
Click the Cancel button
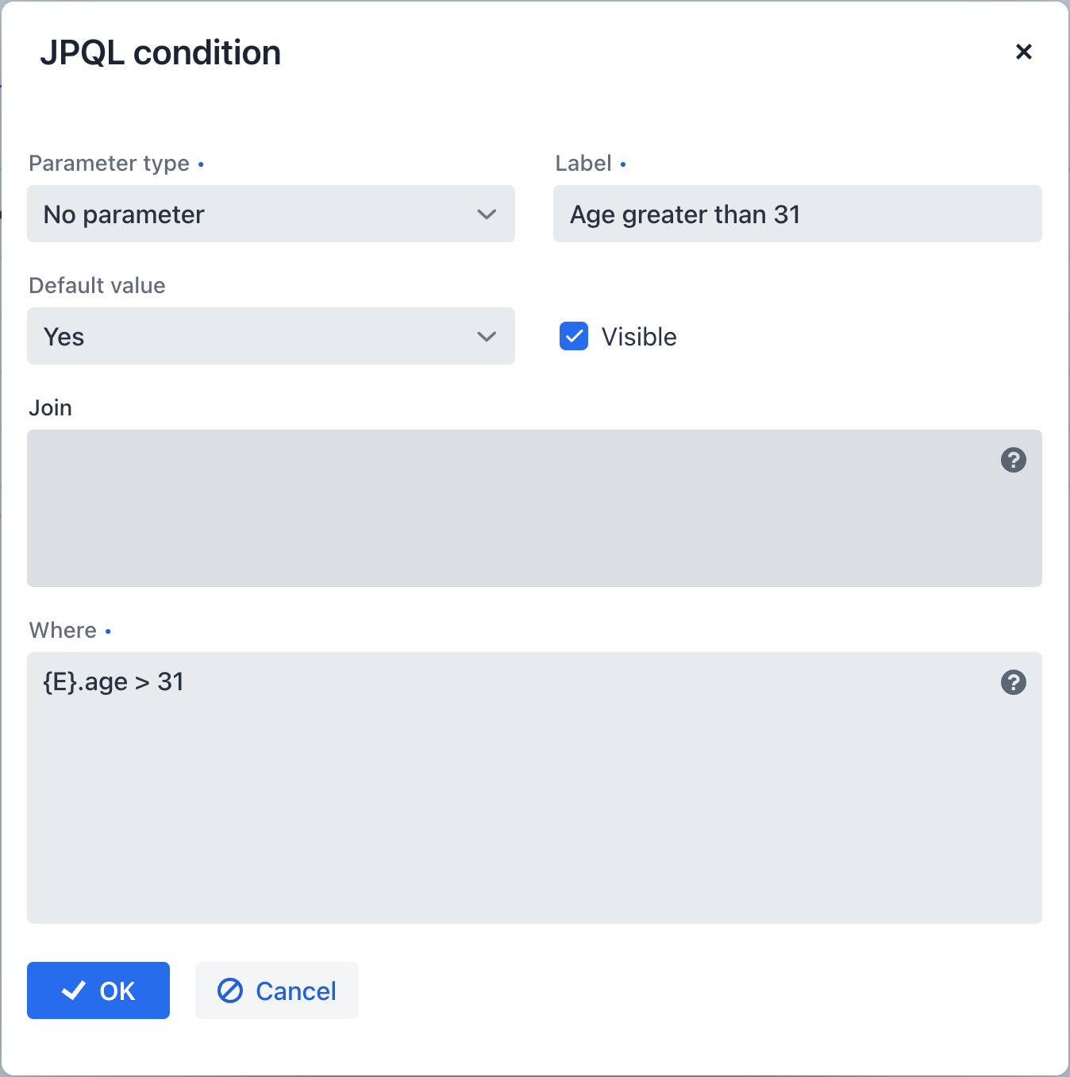[x=276, y=990]
